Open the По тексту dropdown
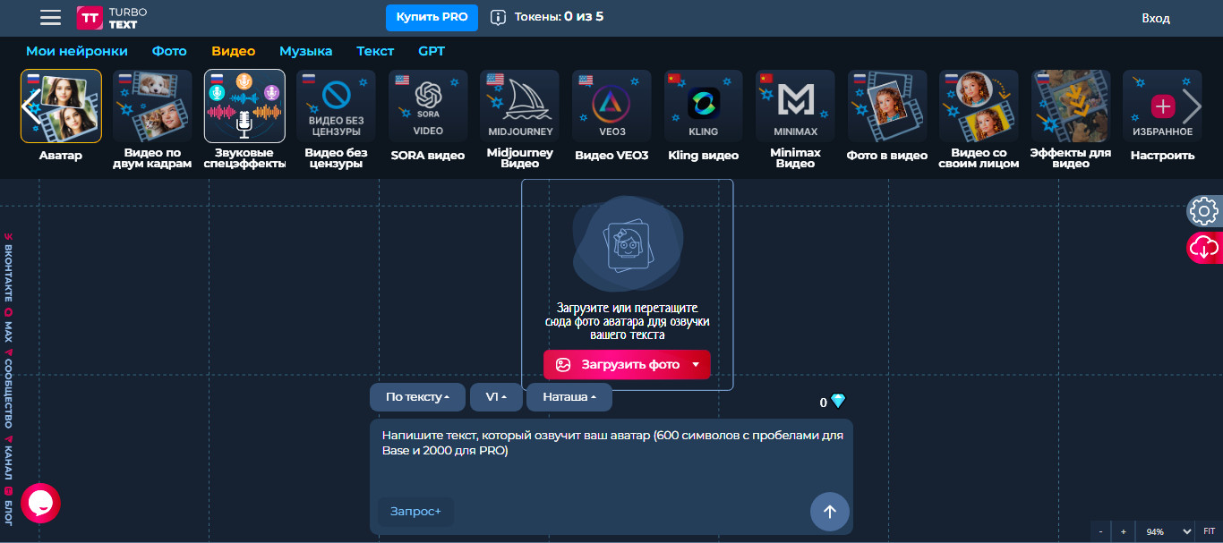This screenshot has height=543, width=1223. coord(417,396)
